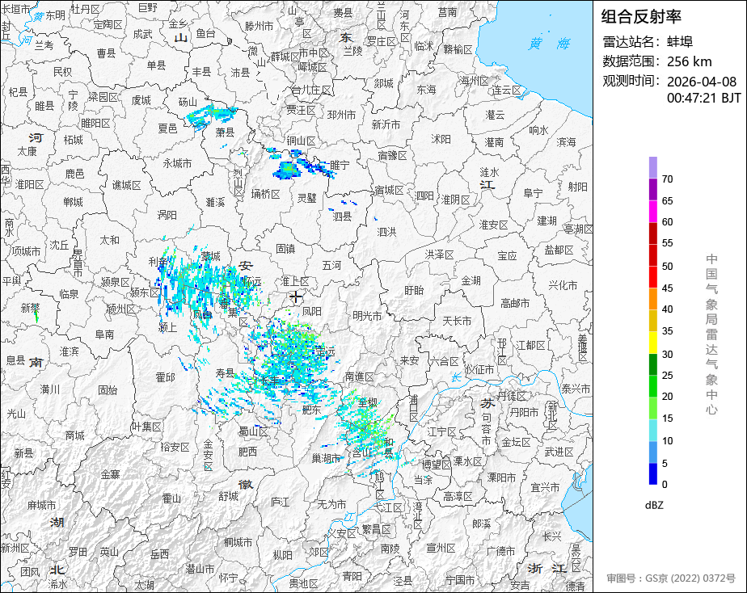The width and height of the screenshot is (747, 593).
Task: Click the observation date 2026-04-08
Action: click(x=702, y=82)
